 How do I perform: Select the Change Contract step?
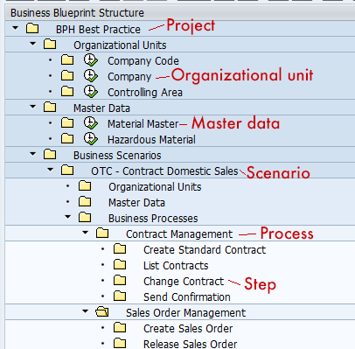[x=184, y=282]
